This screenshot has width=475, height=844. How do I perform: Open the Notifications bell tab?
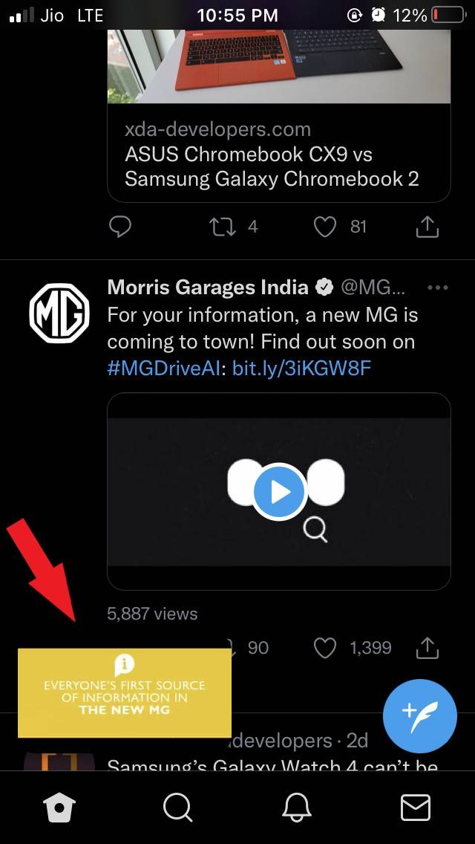(x=296, y=807)
